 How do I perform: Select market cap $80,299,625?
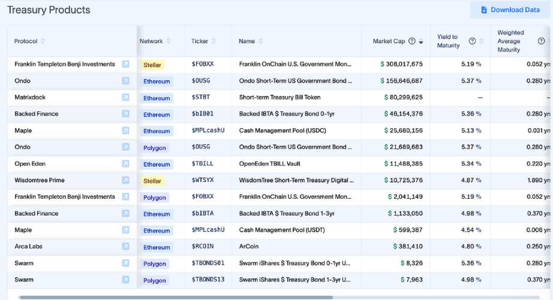coord(403,97)
